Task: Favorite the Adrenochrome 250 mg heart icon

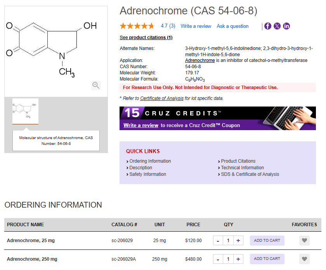Action: (x=305, y=259)
